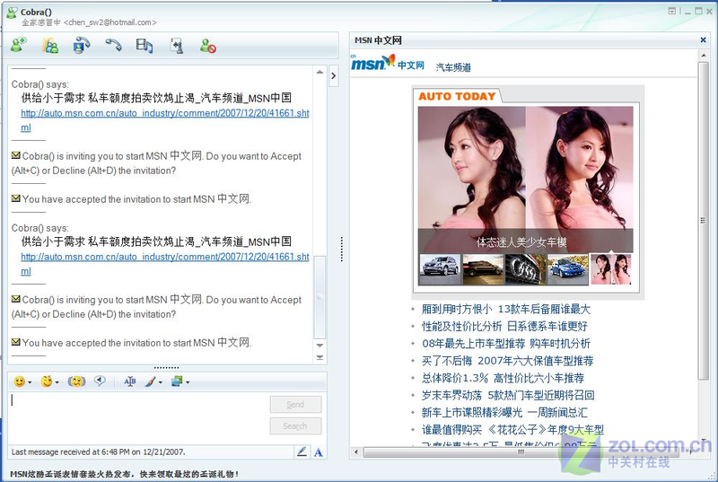Click the AUTO TODAY tab header
The height and width of the screenshot is (482, 718).
click(457, 96)
